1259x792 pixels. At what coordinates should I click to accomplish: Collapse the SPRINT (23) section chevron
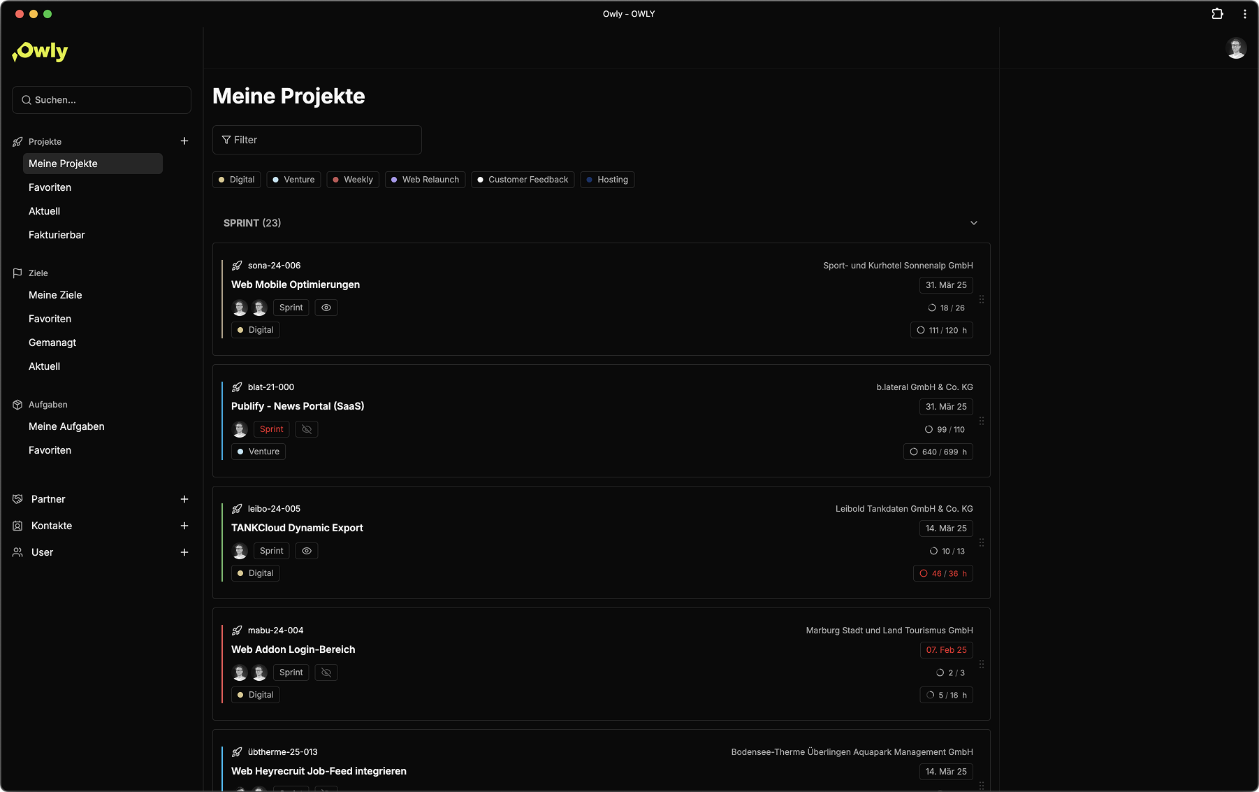974,223
